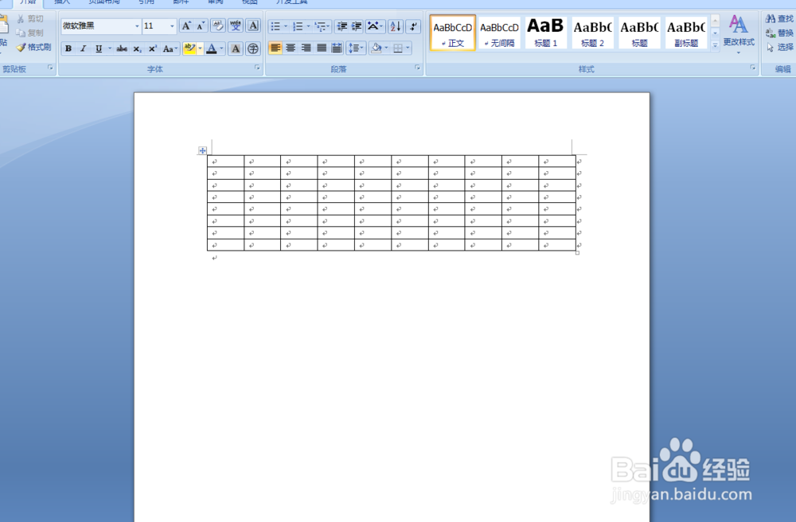Click the Asian layout icon
Screen dimensions: 796x522
click(x=373, y=26)
